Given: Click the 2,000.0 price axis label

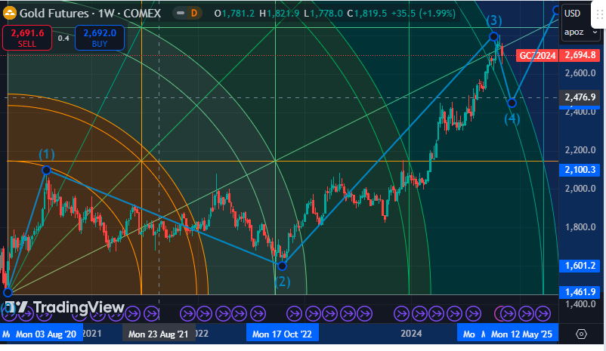Looking at the screenshot, I should point(580,189).
